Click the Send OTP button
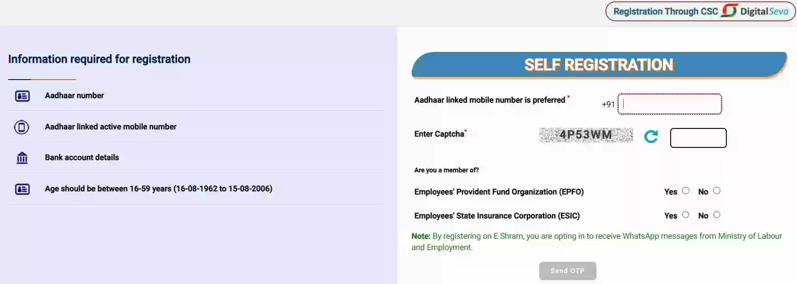797x284 pixels. [567, 271]
